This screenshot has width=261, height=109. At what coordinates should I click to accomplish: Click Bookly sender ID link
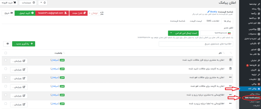point(214,12)
